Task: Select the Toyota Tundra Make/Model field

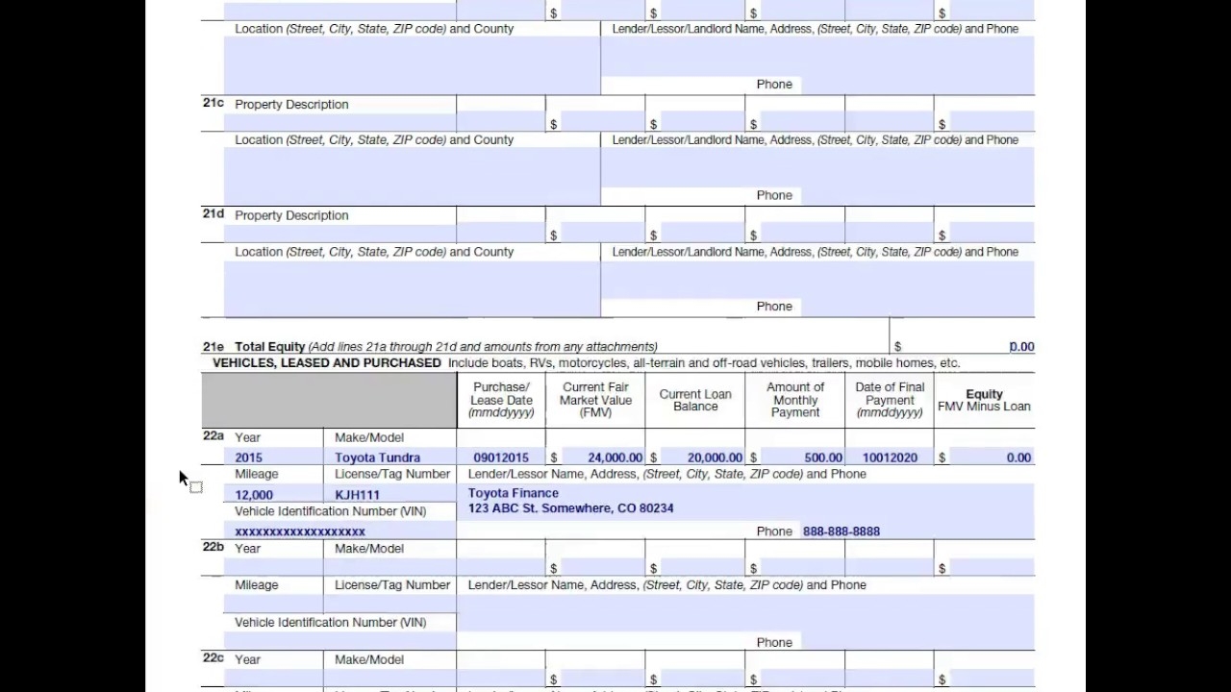Action: tap(389, 457)
